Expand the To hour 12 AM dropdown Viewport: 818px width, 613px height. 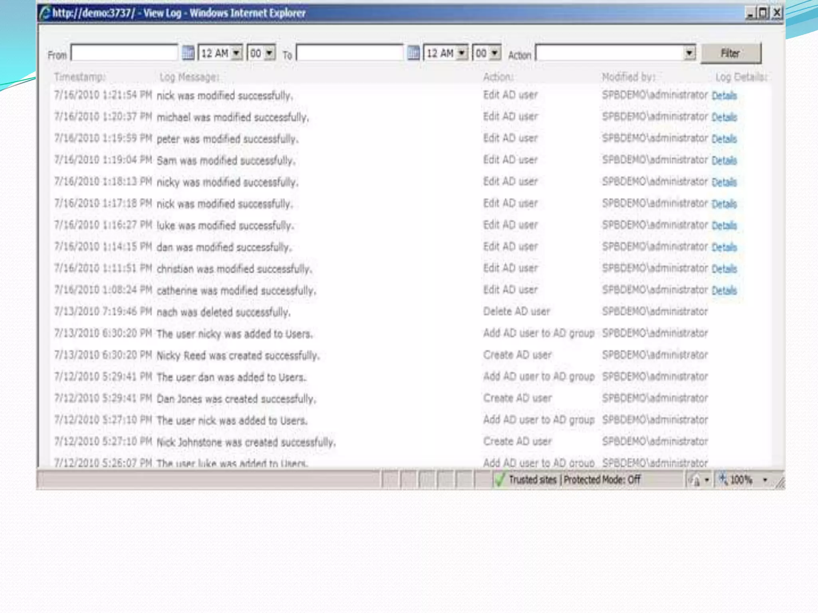(462, 53)
